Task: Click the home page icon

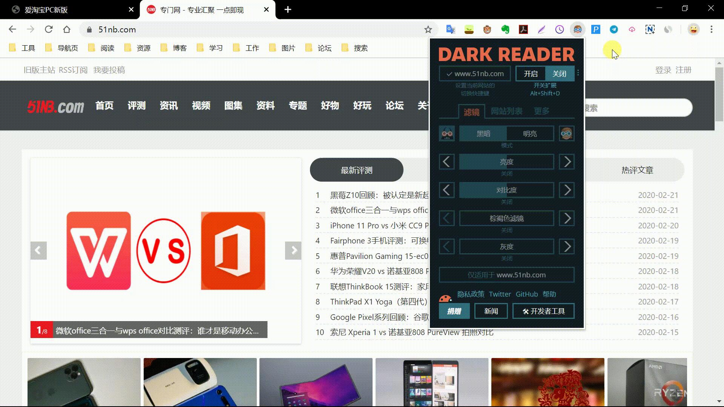Action: pyautogui.click(x=67, y=29)
